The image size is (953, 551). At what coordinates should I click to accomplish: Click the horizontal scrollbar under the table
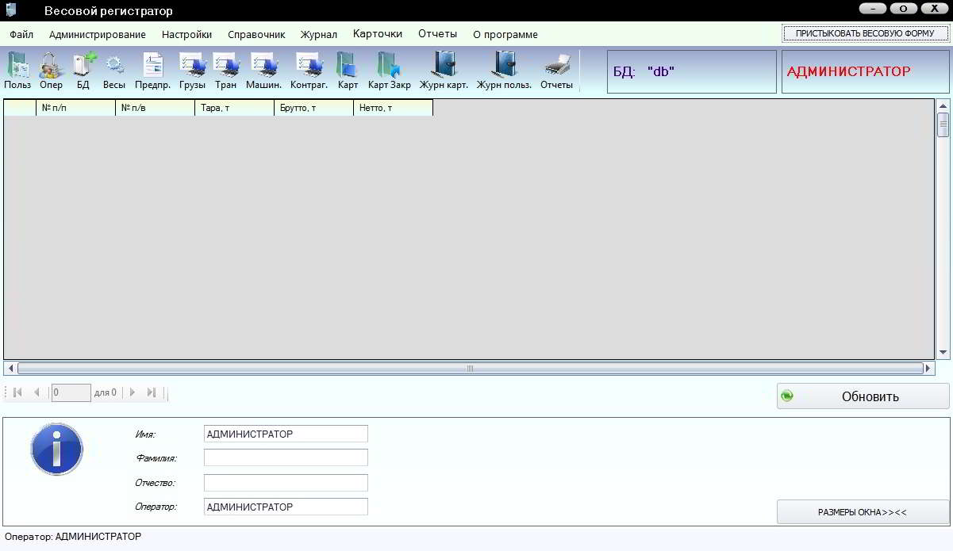pos(470,369)
